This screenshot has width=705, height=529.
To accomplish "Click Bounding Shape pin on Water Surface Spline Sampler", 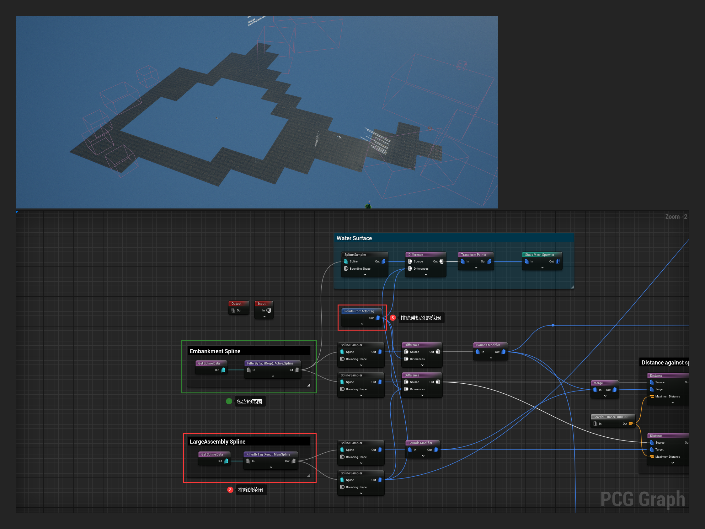I will (x=346, y=268).
